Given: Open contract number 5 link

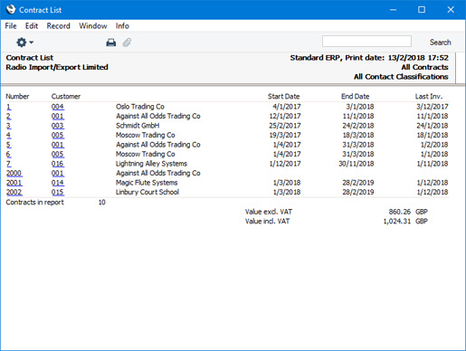Looking at the screenshot, I should (9, 145).
